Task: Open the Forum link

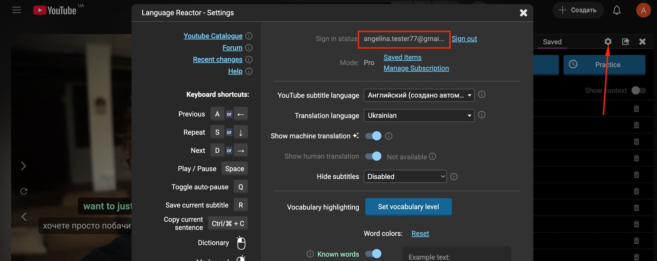Action: pyautogui.click(x=232, y=48)
